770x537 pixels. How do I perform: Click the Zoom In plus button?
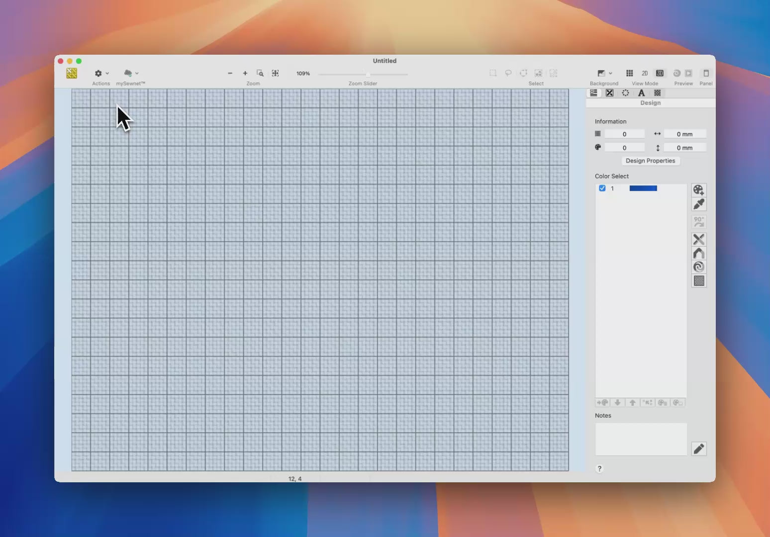click(x=245, y=73)
